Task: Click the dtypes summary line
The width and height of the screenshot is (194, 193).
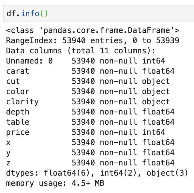Action: [97, 173]
